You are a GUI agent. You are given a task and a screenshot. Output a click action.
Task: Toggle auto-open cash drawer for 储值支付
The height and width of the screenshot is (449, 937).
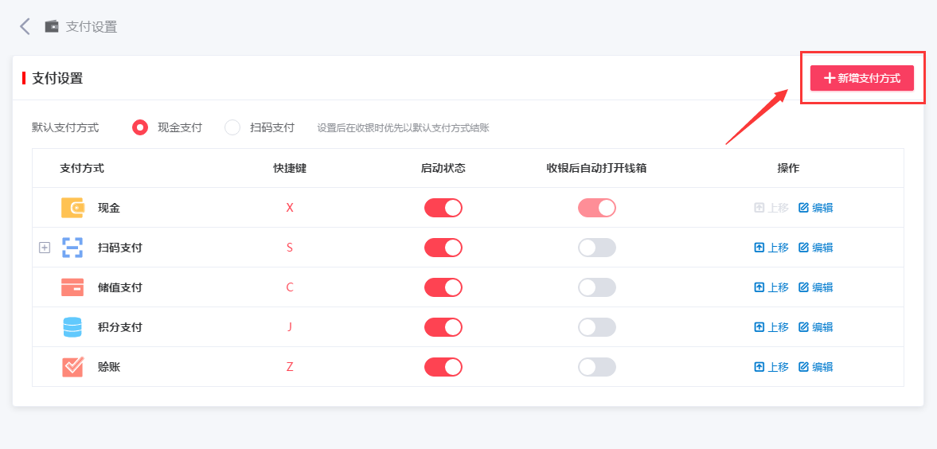pos(597,287)
